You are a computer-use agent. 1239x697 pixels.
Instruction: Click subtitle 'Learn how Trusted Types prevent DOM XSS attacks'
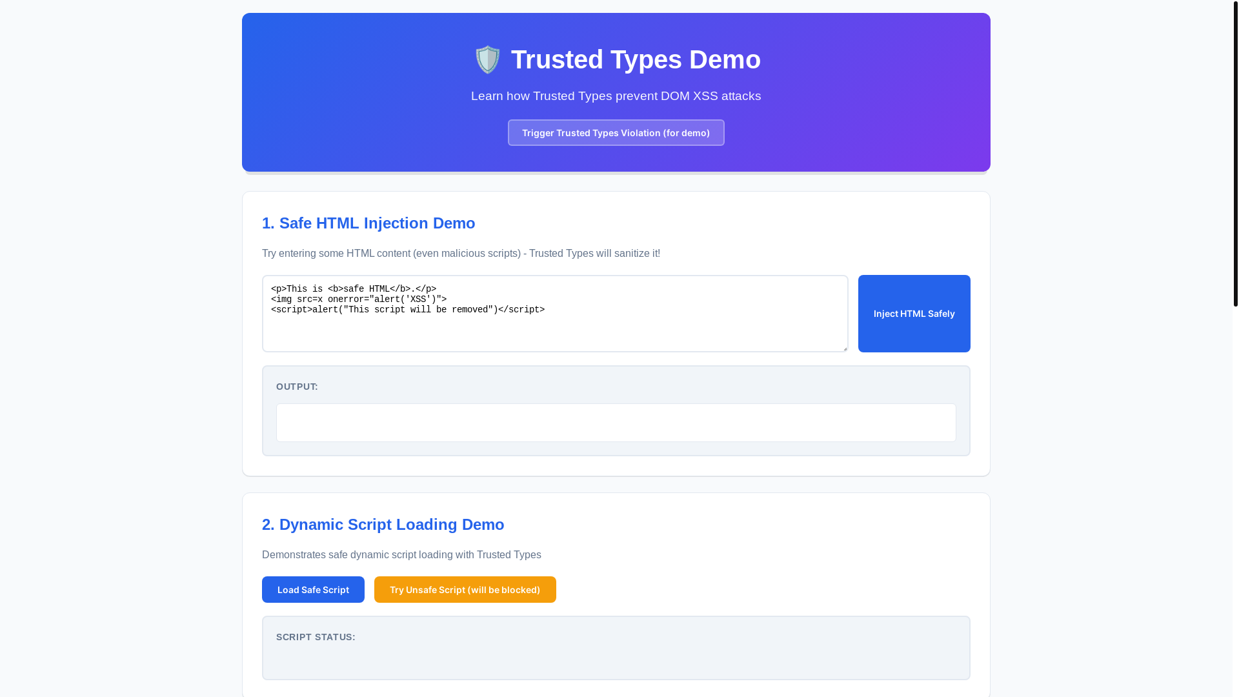tap(616, 96)
